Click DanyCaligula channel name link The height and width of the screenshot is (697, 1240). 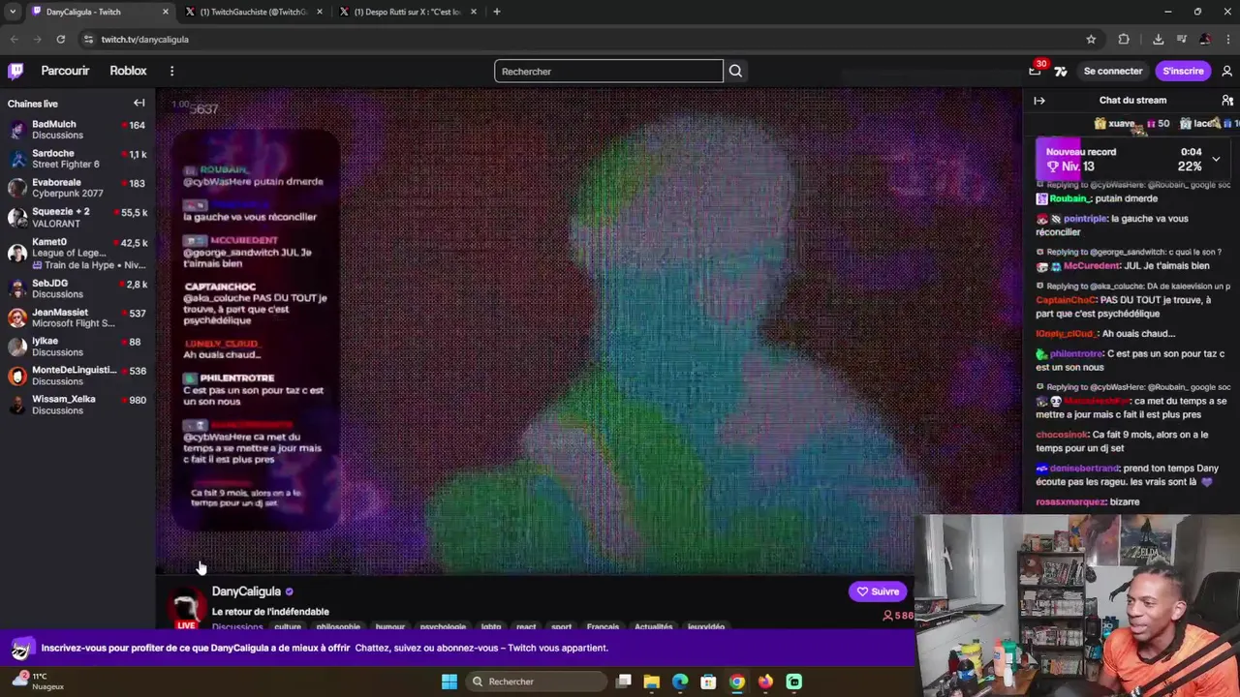pyautogui.click(x=246, y=591)
